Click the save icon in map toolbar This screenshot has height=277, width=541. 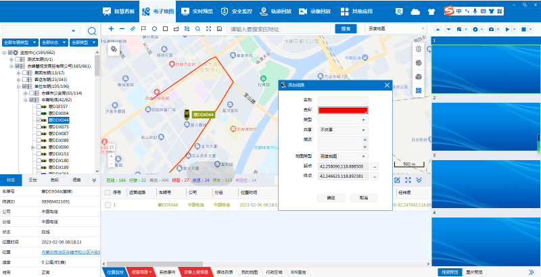[219, 29]
